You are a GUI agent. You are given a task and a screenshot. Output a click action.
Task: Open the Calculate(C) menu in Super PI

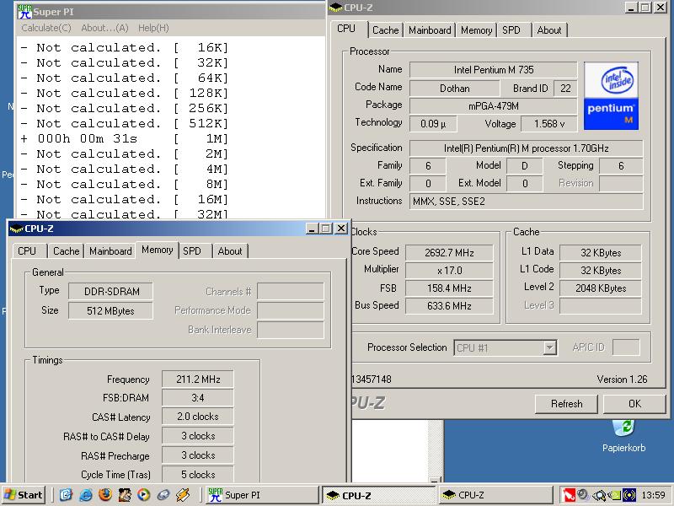pyautogui.click(x=46, y=28)
